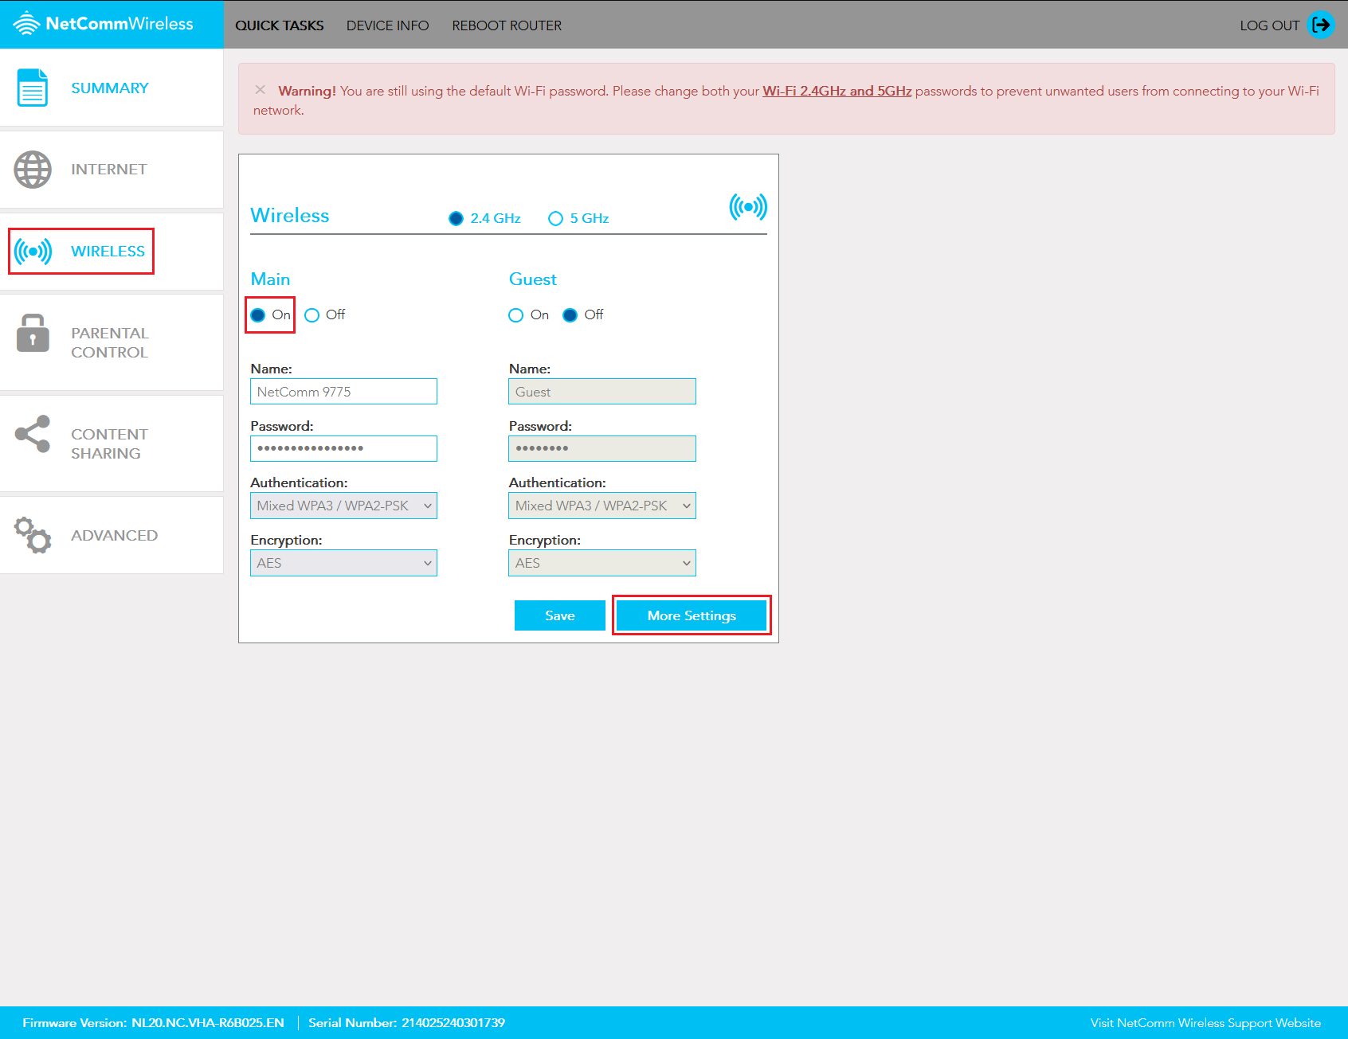This screenshot has height=1039, width=1348.
Task: Turn off the Main wireless network
Action: tap(312, 315)
